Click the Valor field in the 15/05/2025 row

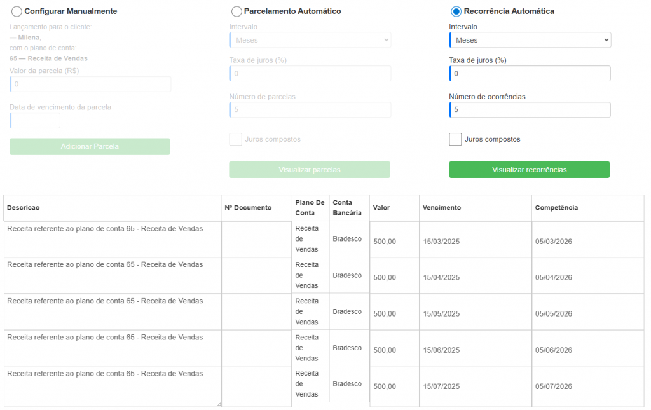(x=394, y=314)
